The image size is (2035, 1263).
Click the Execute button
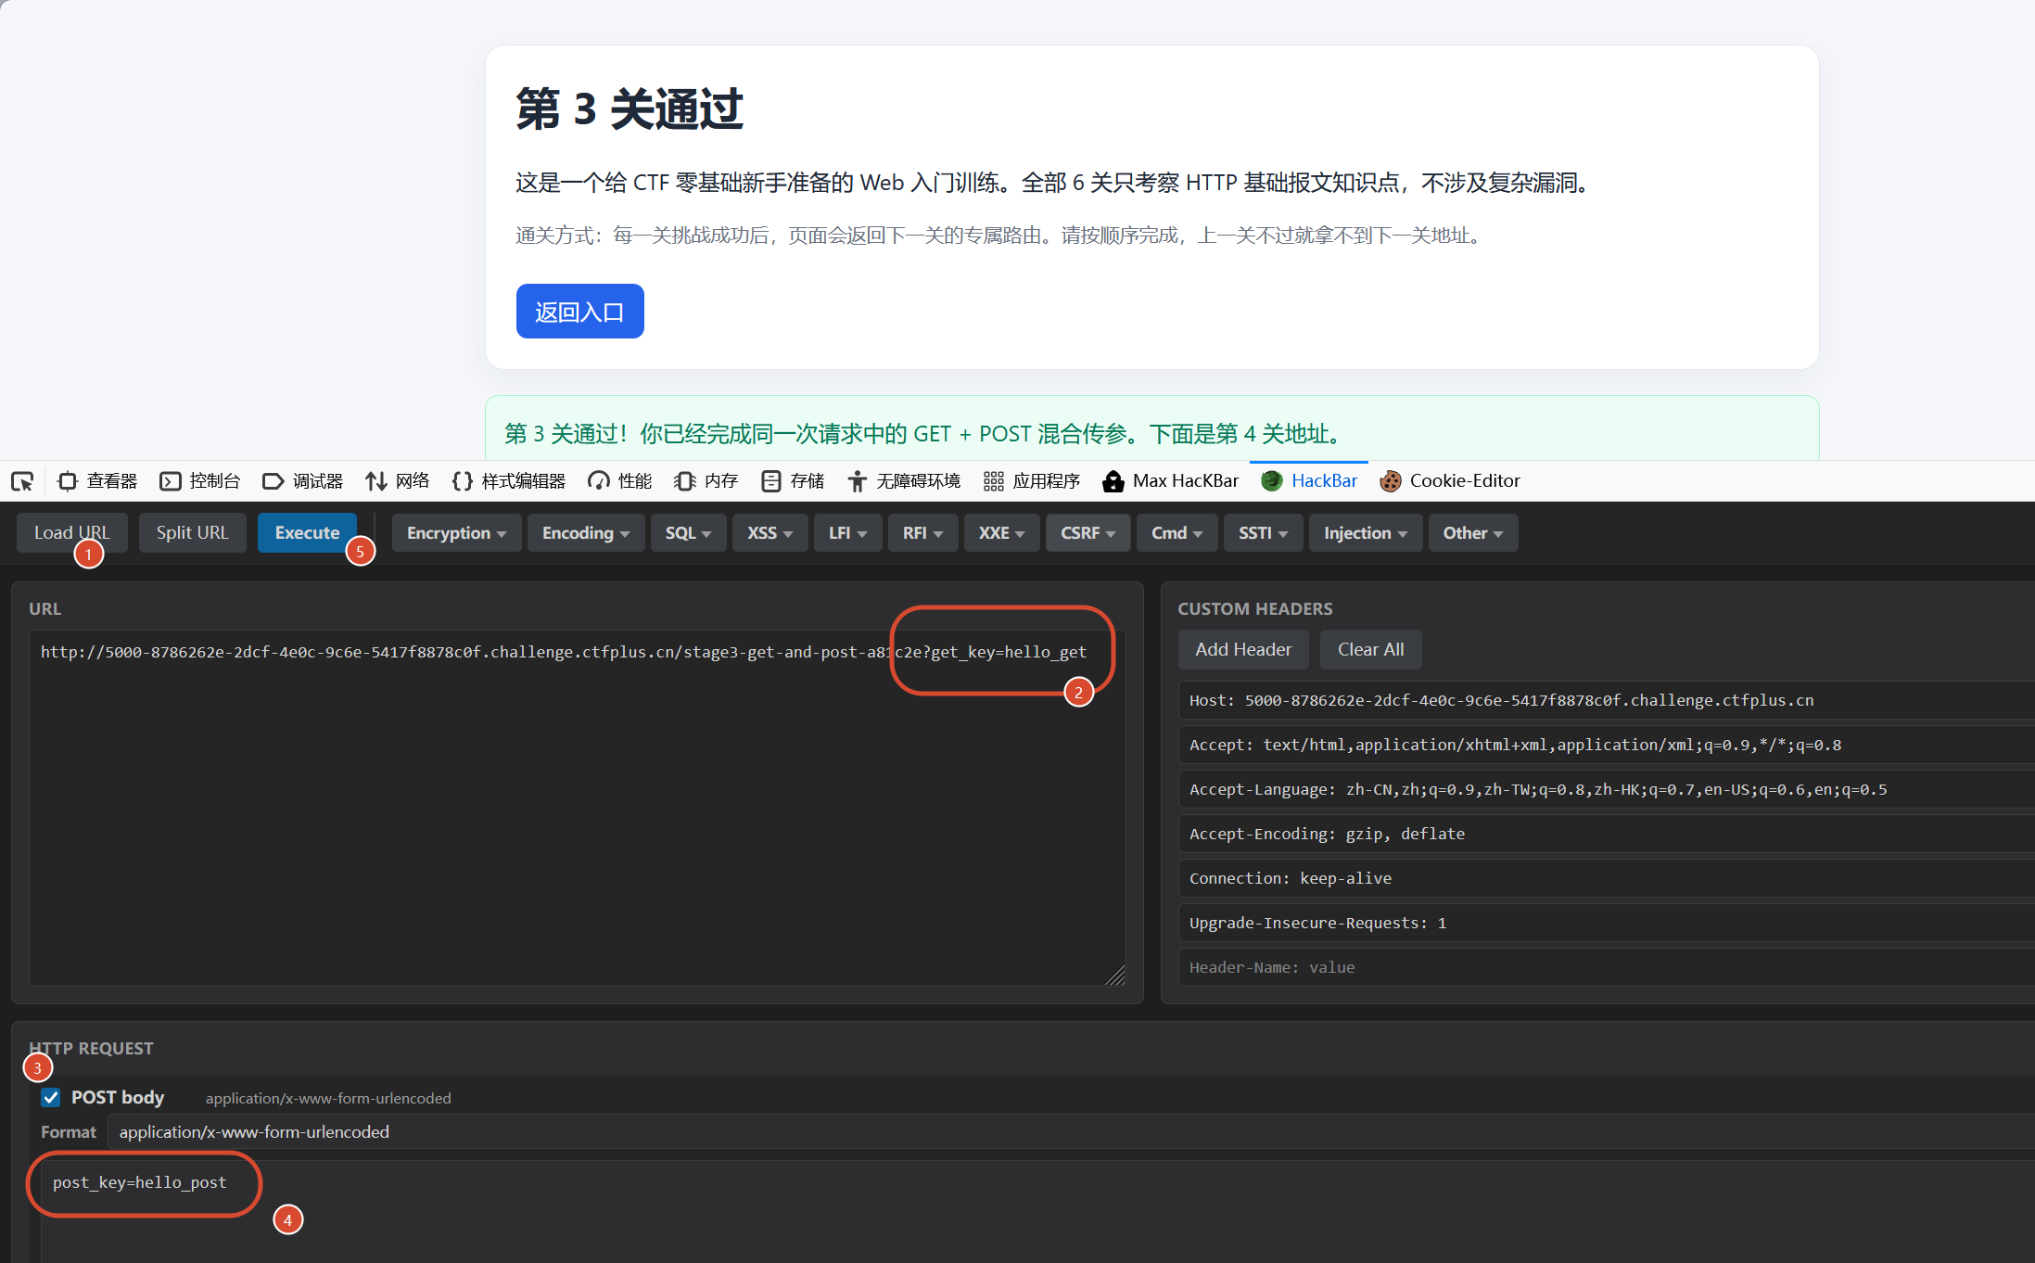(307, 533)
